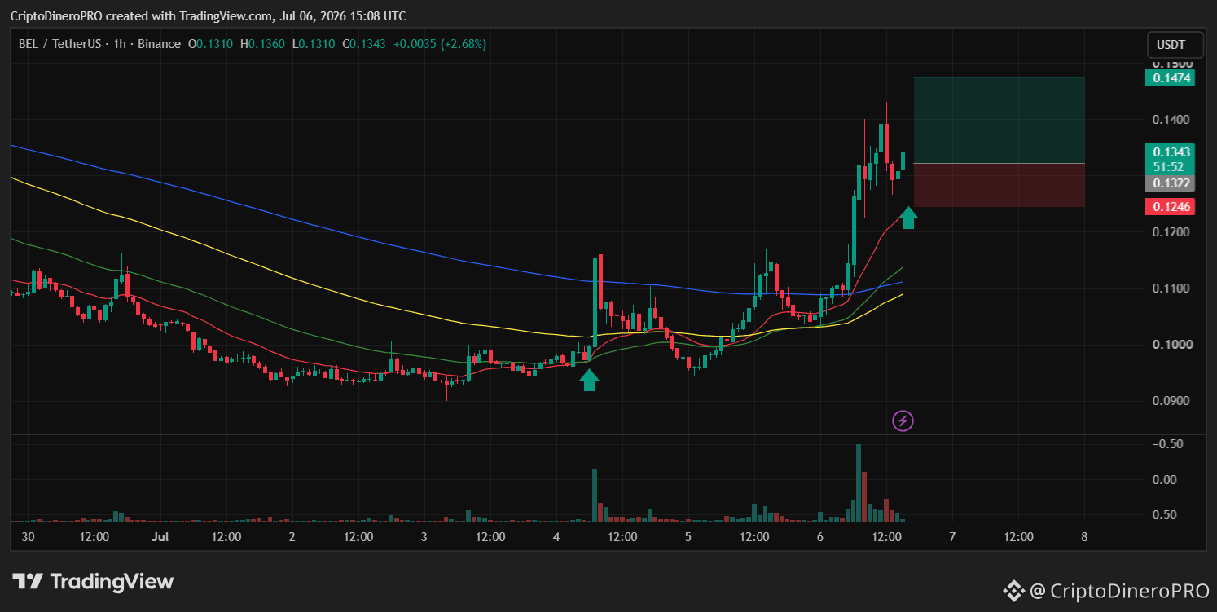Click the 30 date label on time axis
Image resolution: width=1217 pixels, height=612 pixels.
pos(28,537)
